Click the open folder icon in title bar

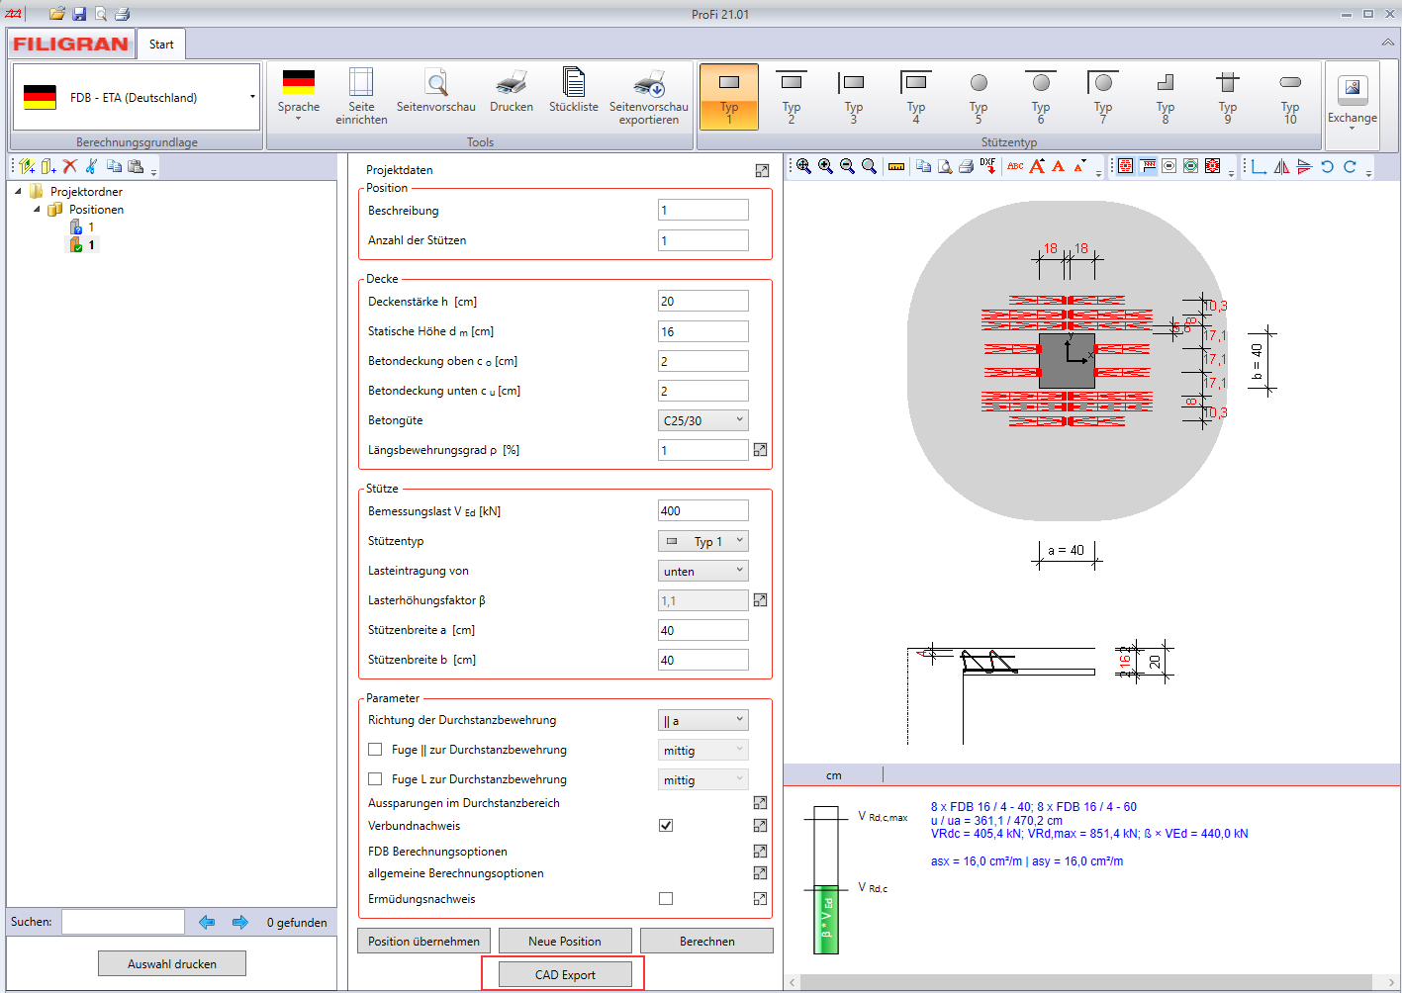[x=57, y=14]
